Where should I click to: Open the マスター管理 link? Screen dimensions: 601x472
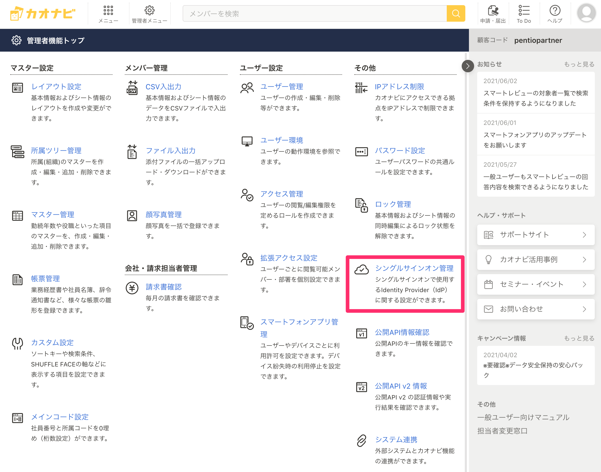53,214
